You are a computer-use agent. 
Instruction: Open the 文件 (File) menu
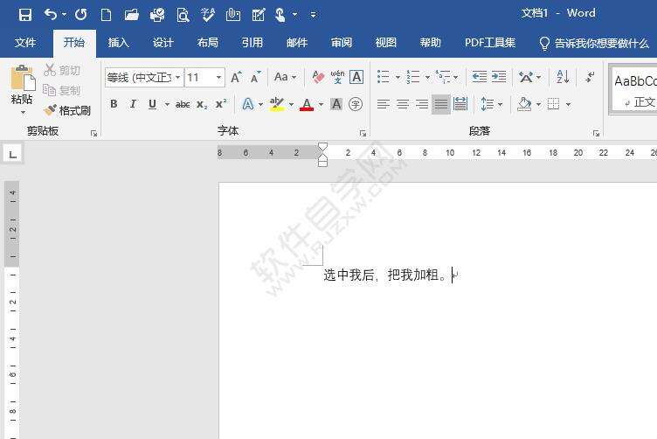[x=25, y=43]
